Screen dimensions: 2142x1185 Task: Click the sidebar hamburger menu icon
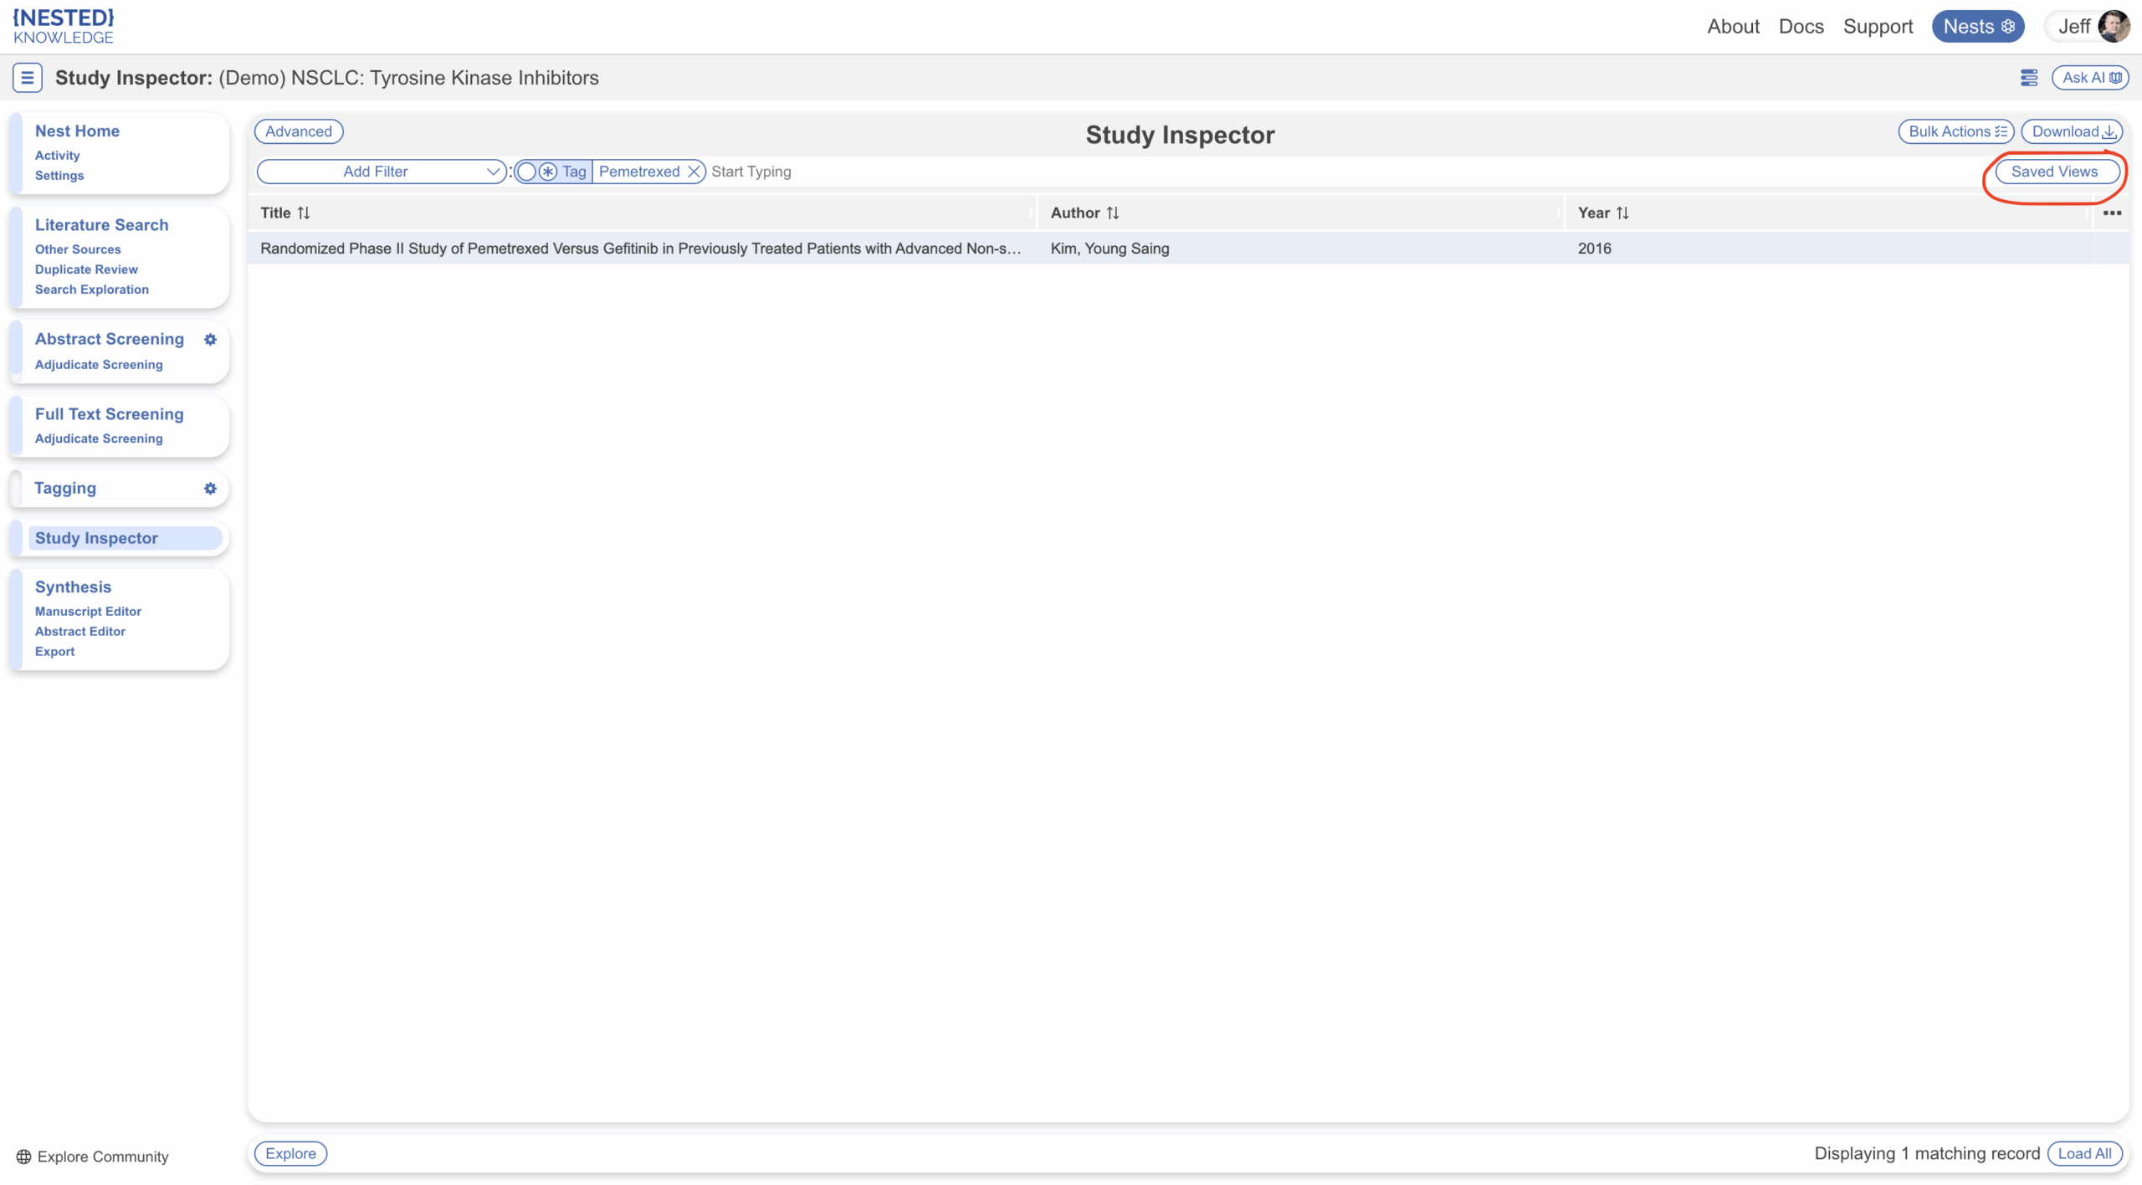[27, 78]
